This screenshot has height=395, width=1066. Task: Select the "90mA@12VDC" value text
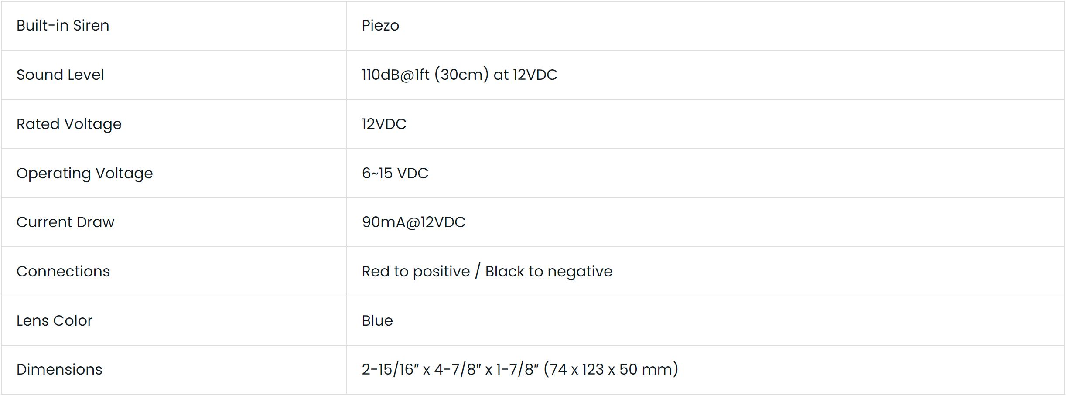click(413, 222)
